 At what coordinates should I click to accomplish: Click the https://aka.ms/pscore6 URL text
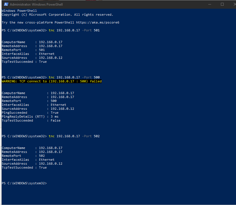tap(98, 22)
